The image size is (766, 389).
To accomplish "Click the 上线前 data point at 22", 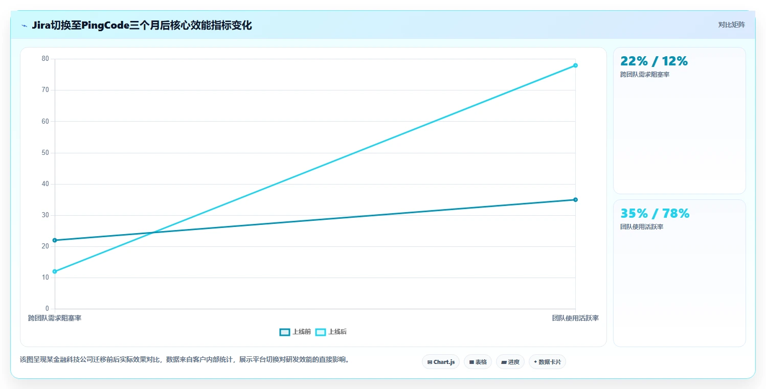I will click(x=55, y=240).
